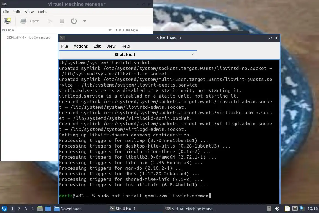This screenshot has width=319, height=213.
Task: Click the network monitor tray icon
Action: 295,209
